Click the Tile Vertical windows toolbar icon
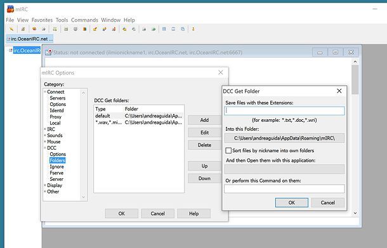This screenshot has width=387, height=248. pos(173,29)
